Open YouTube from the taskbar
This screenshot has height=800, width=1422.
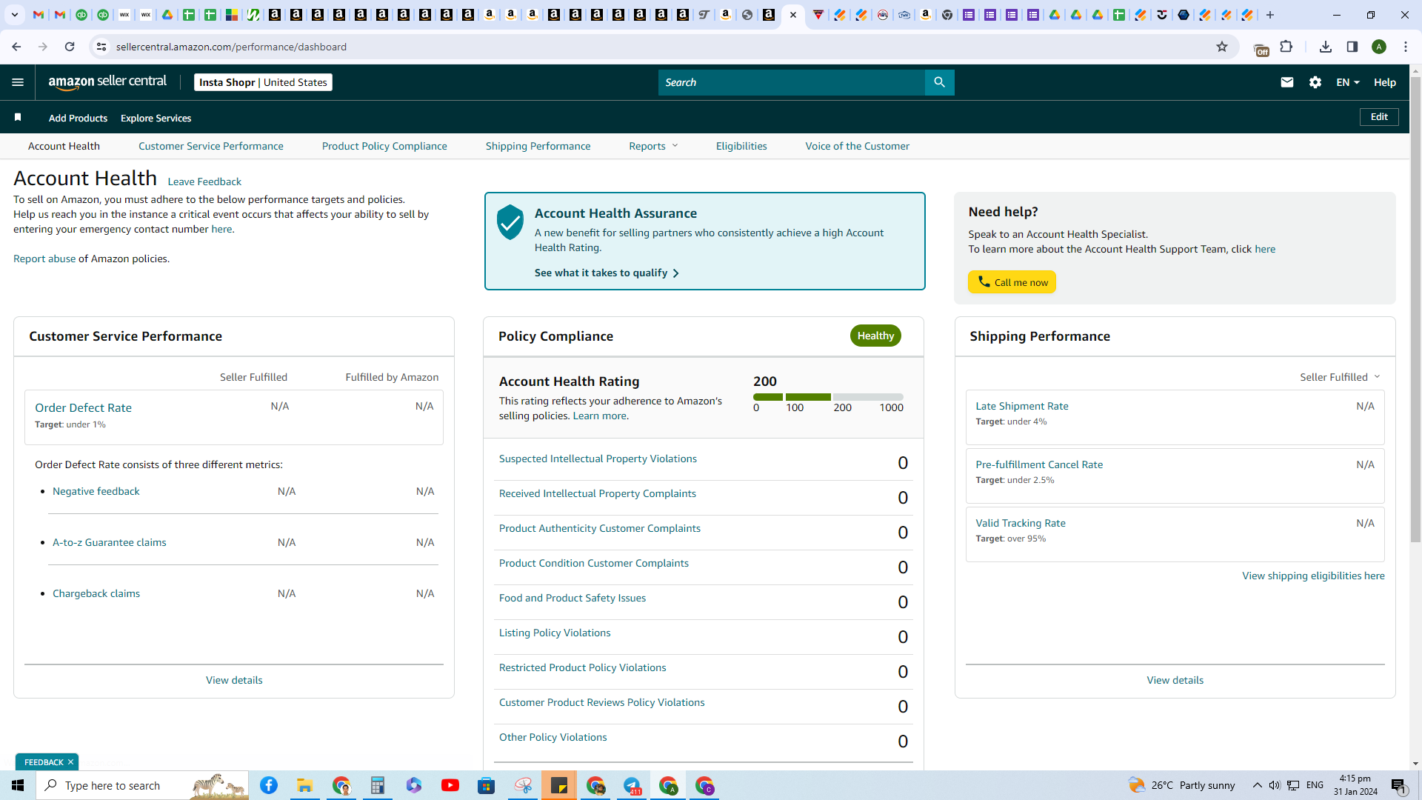tap(450, 785)
